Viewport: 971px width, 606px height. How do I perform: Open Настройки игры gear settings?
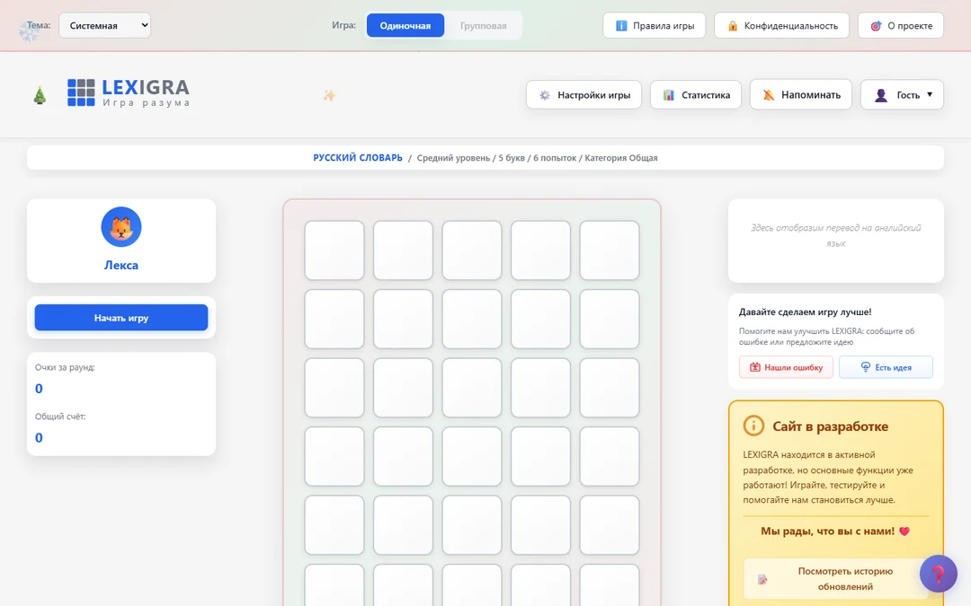[584, 94]
